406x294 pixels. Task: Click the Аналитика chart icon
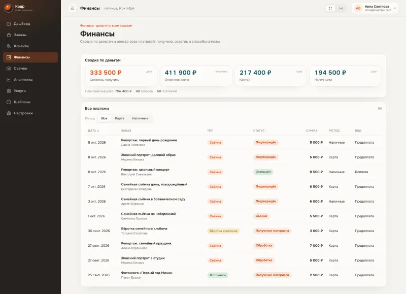point(9,80)
